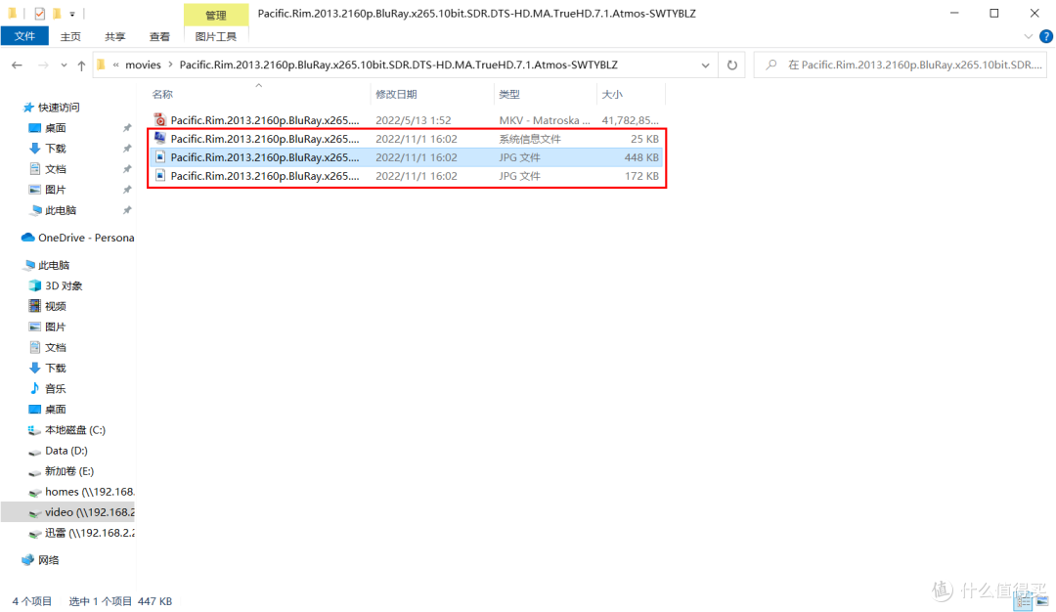Screen dimensions: 1056x612
Task: Select 下载 under 此电脑
Action: point(55,369)
